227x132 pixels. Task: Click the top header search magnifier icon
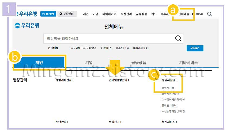point(209,14)
